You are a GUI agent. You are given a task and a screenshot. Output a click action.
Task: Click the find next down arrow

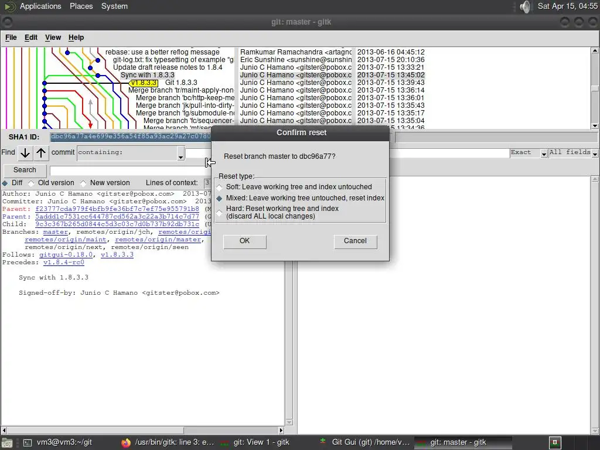click(x=25, y=153)
